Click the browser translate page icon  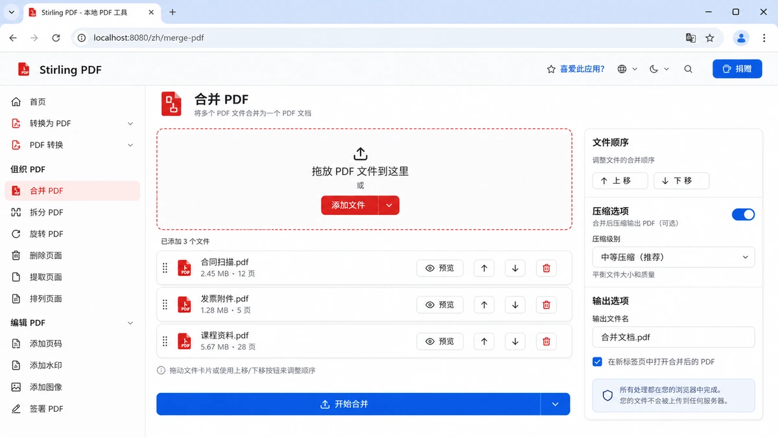click(x=690, y=38)
